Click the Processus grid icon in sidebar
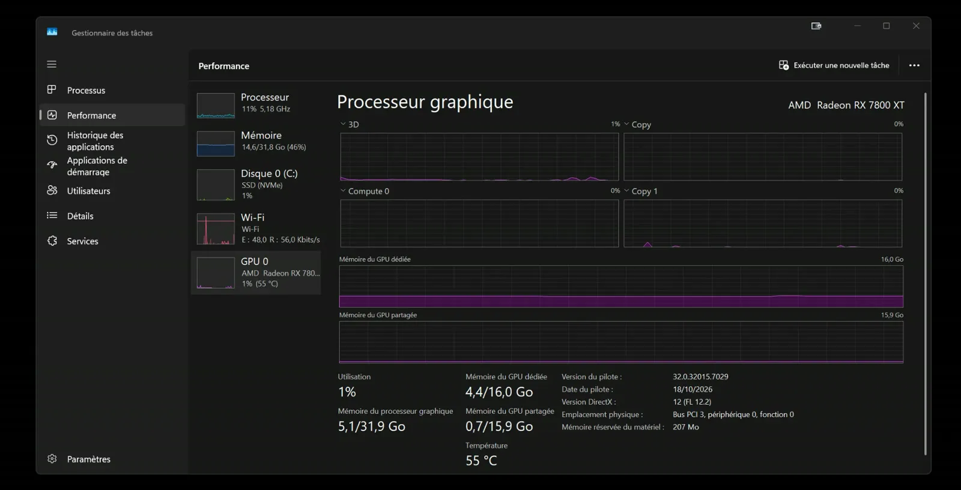961x490 pixels. point(52,89)
